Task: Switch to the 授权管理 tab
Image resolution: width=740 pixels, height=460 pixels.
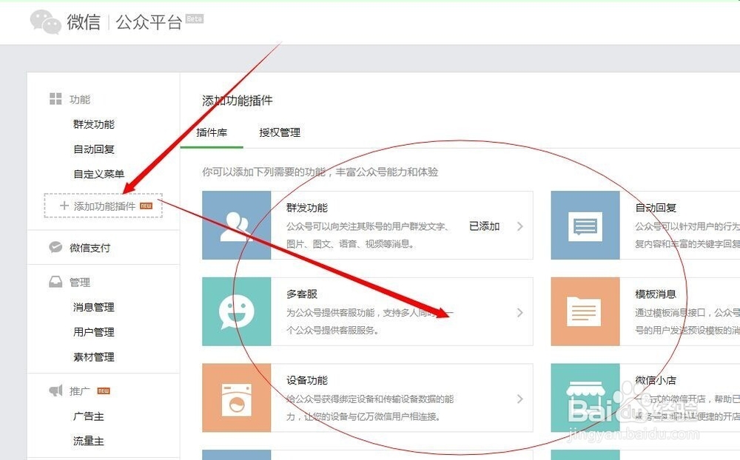Action: pos(280,132)
